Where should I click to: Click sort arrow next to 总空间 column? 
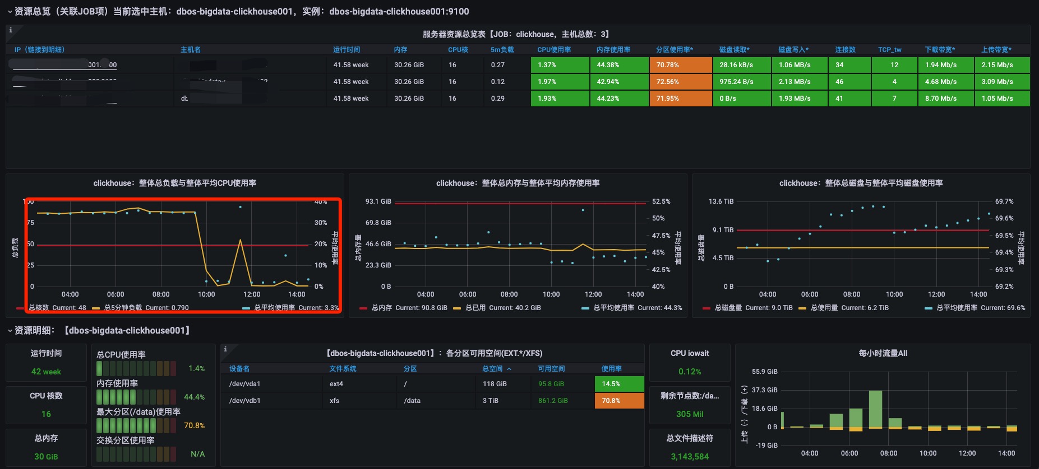509,369
